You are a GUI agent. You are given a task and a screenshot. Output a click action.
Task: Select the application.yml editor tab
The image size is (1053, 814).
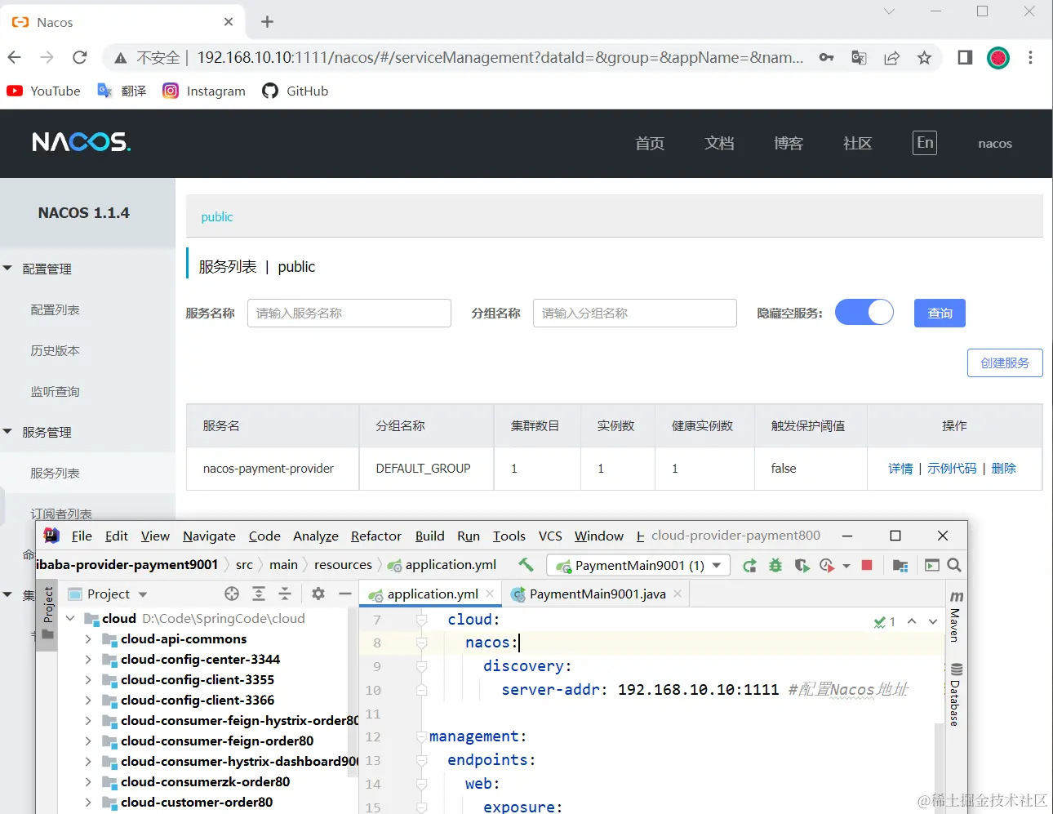(x=432, y=594)
